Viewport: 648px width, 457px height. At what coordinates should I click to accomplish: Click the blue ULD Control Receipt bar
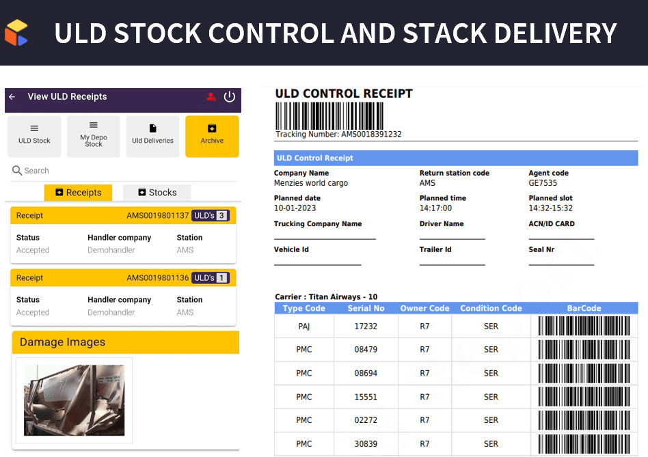[456, 158]
